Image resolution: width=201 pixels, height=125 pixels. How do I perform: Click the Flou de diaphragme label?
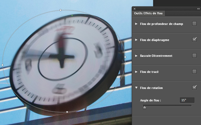155,40
